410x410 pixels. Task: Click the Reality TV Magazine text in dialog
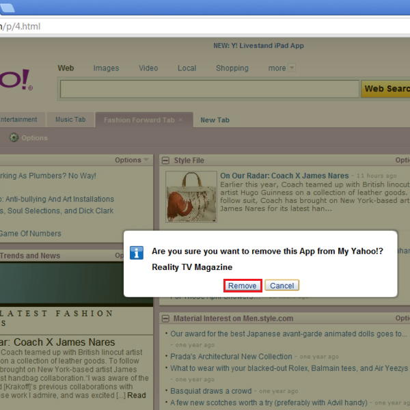coord(192,267)
